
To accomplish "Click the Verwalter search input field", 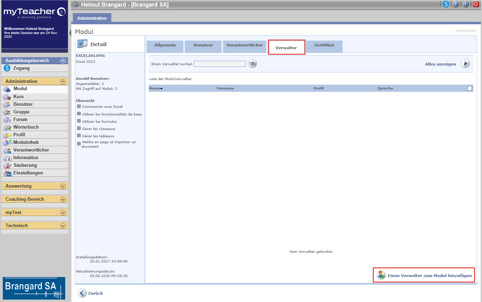I will (x=220, y=64).
